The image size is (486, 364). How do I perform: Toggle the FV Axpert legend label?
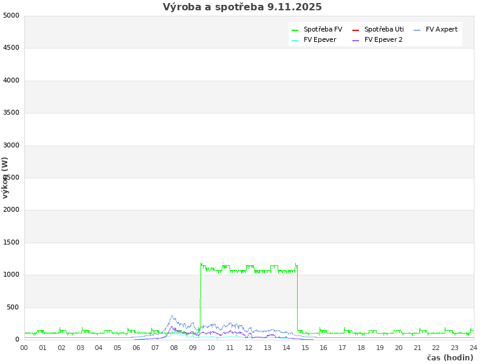click(x=442, y=30)
